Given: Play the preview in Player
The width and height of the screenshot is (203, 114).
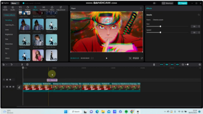Looking at the screenshot, I should [x=107, y=58].
